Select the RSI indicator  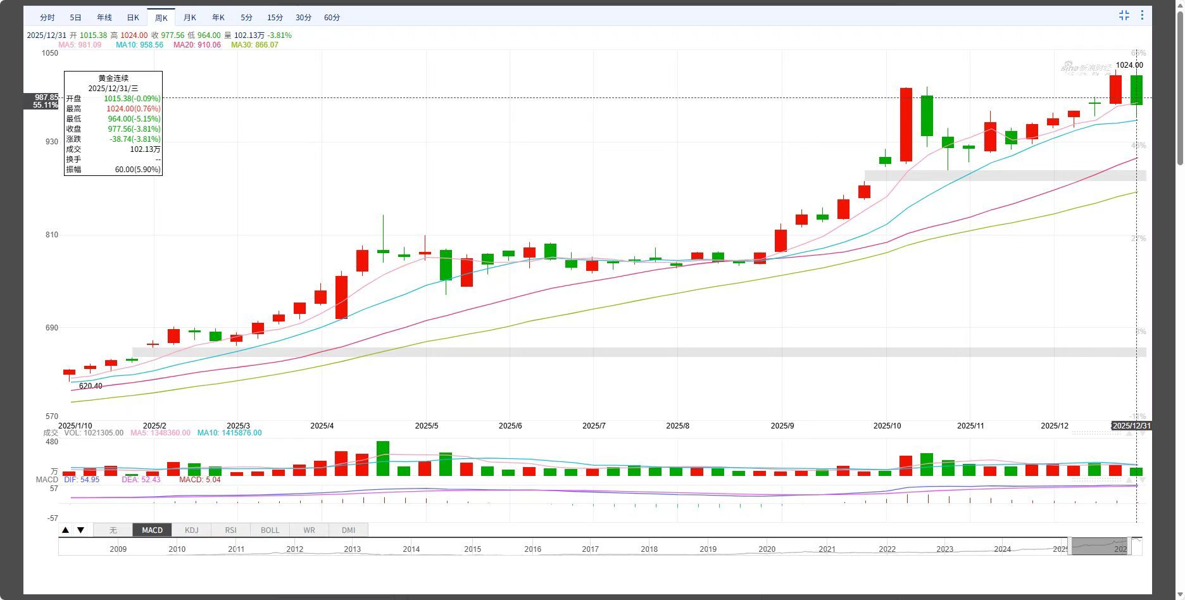click(230, 530)
